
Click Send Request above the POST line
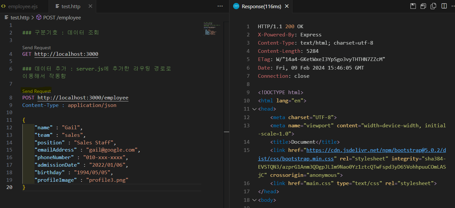click(36, 91)
